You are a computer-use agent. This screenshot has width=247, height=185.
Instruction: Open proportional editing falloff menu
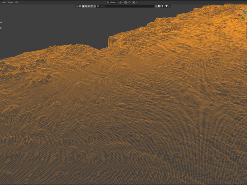pos(137,3)
